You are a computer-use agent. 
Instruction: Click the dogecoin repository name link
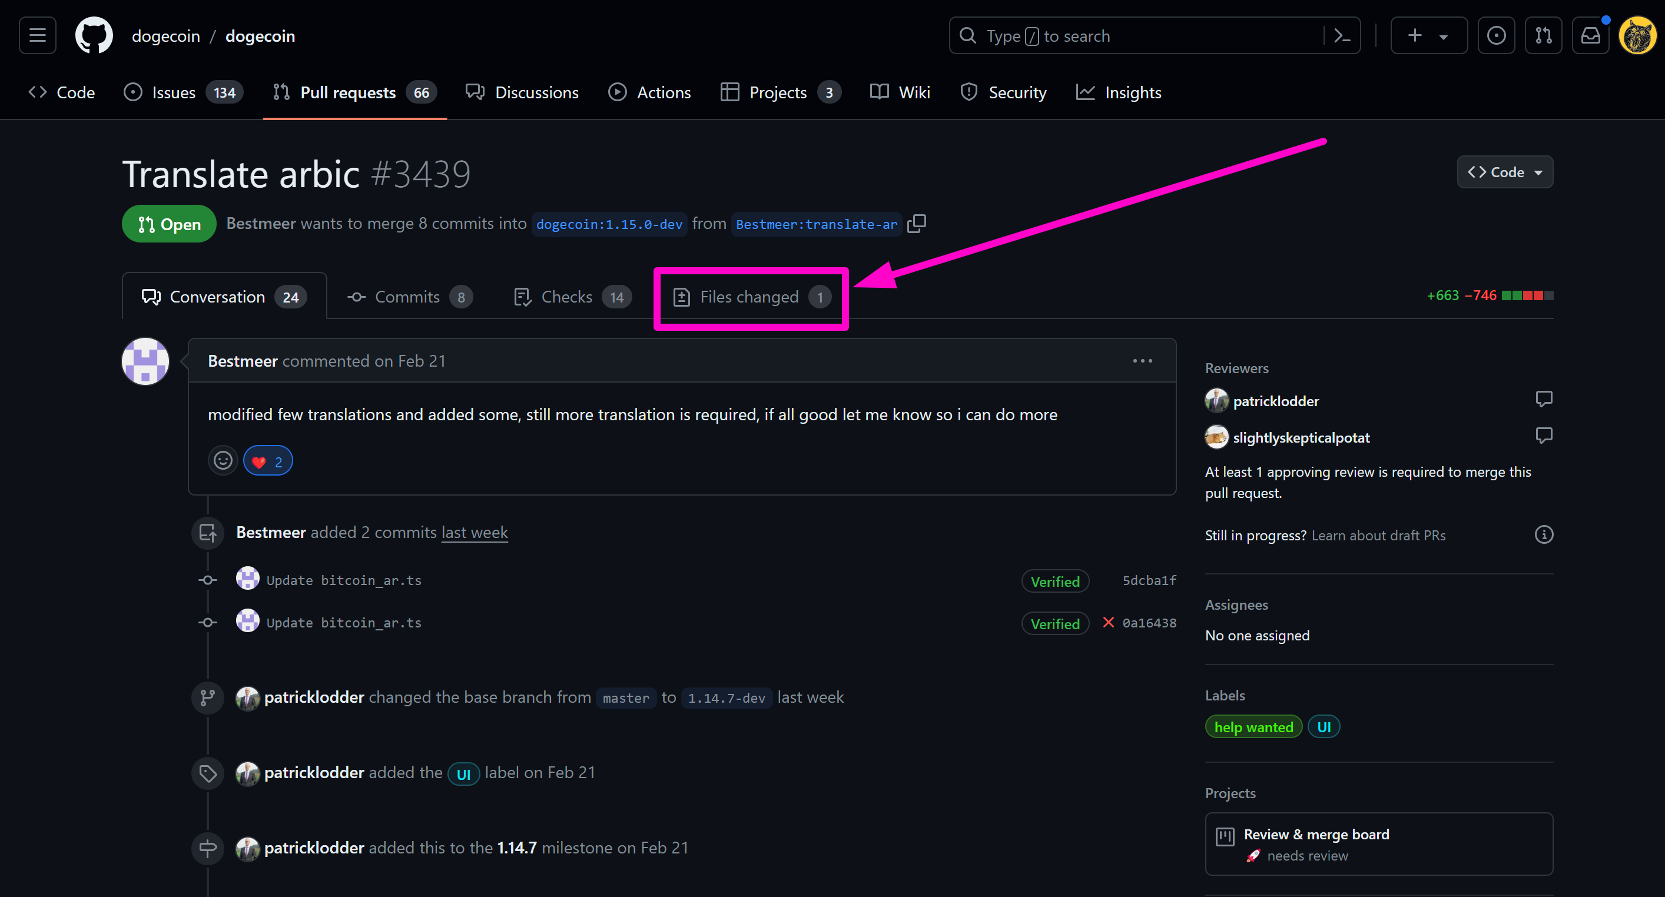pyautogui.click(x=260, y=36)
